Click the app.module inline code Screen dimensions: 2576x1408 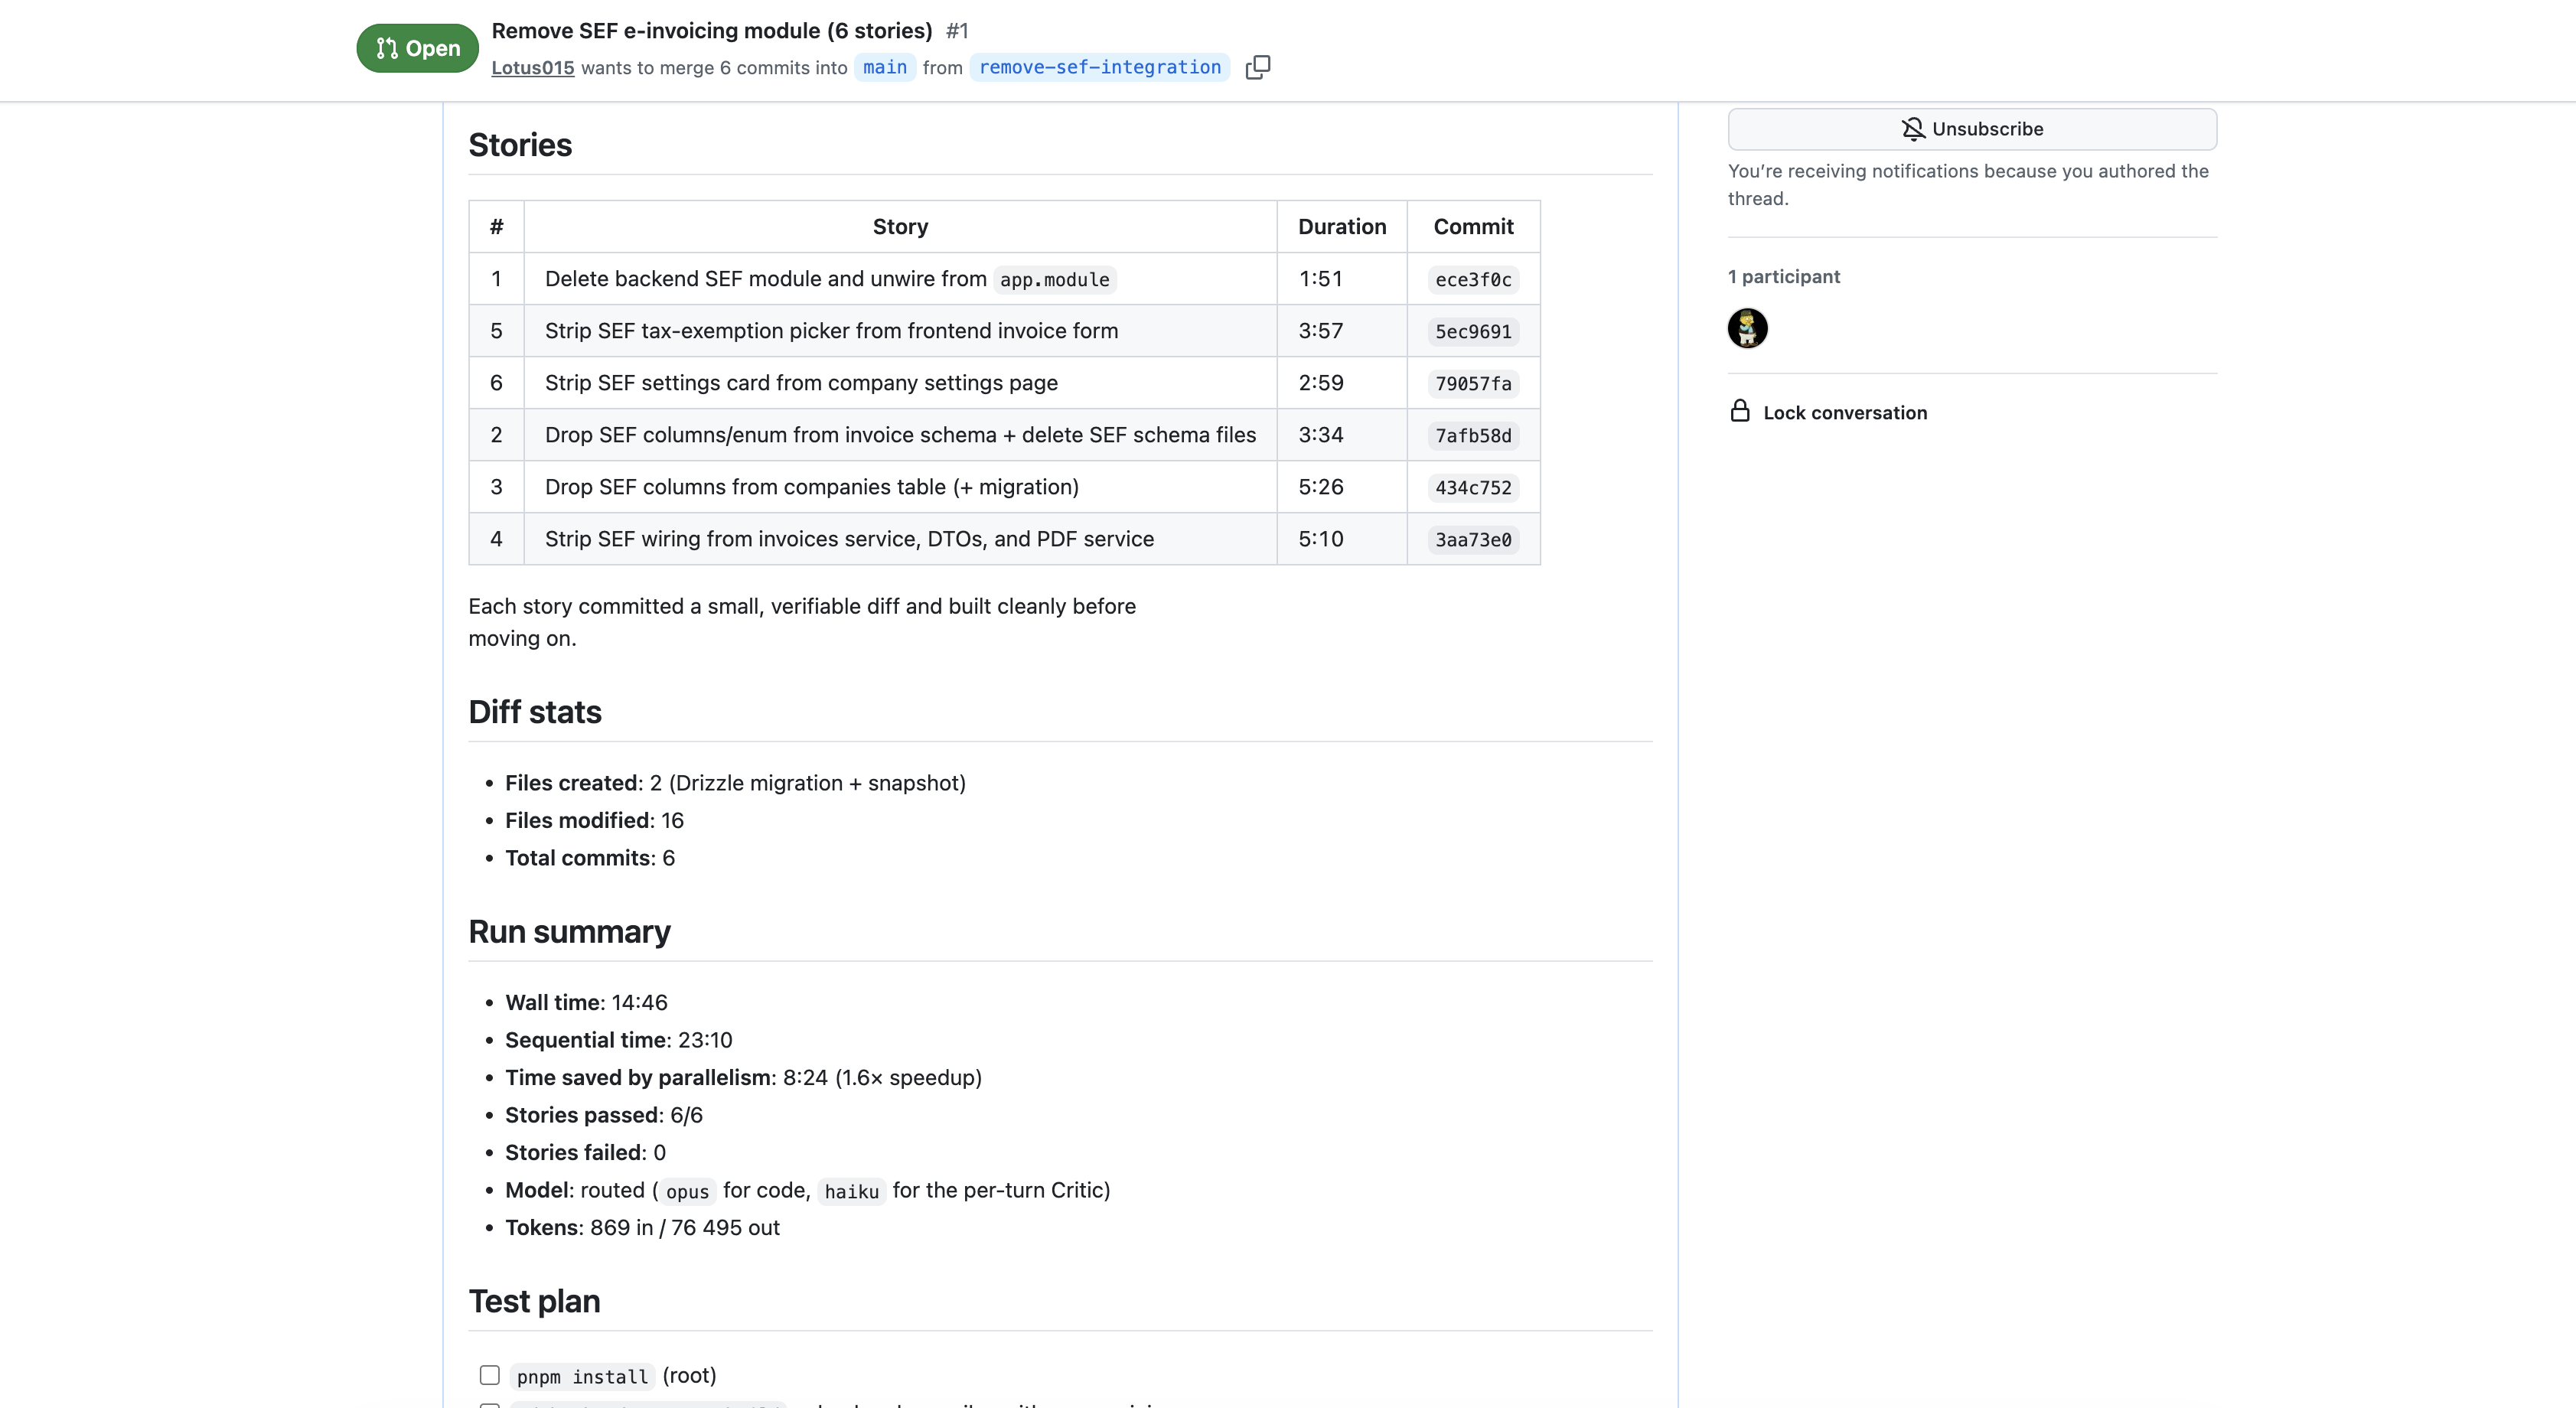pos(1055,280)
